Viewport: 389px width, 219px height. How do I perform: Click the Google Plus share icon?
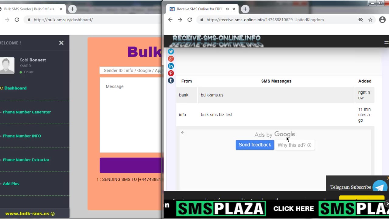pyautogui.click(x=171, y=59)
